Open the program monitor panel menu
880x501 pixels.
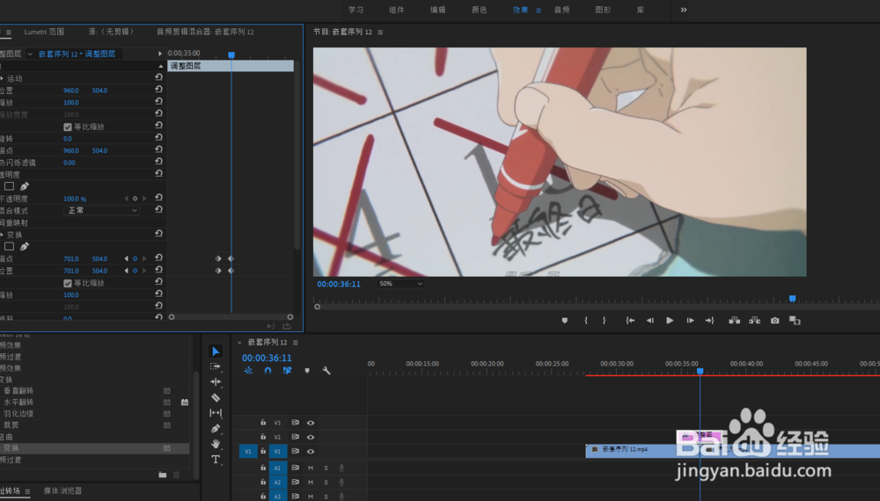[380, 33]
